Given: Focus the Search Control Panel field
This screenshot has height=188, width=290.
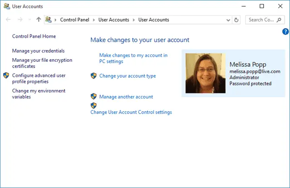Looking at the screenshot, I should click(265, 20).
